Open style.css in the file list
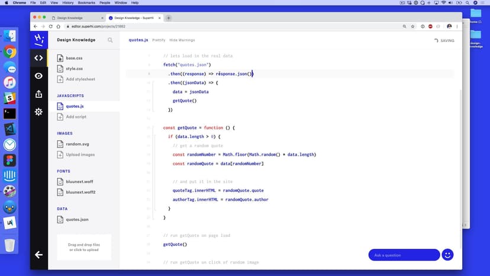 tap(74, 69)
